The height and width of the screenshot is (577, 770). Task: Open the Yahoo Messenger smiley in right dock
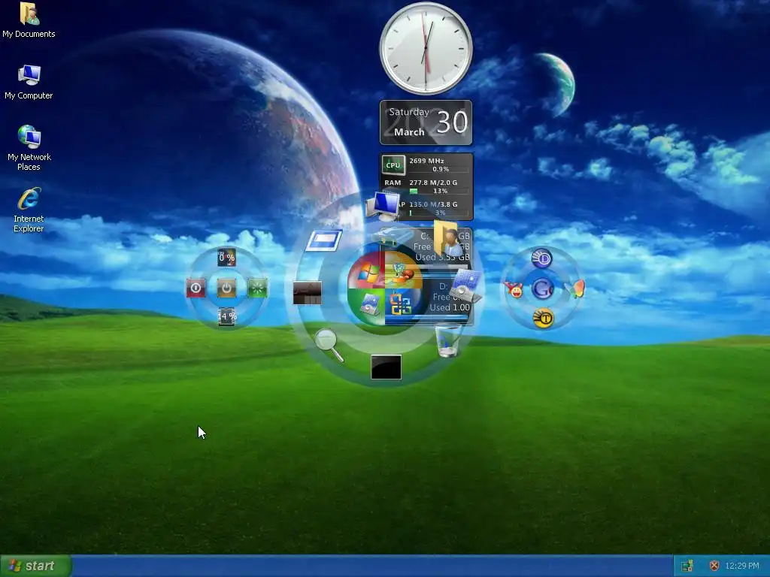[514, 290]
